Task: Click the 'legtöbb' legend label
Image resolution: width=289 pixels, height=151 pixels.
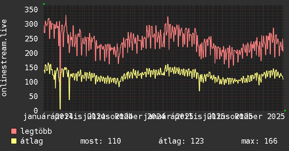Action: [36, 131]
